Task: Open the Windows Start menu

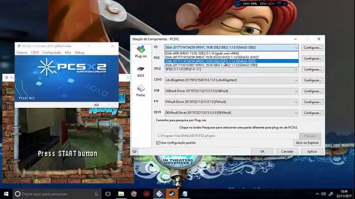Action: click(6, 194)
